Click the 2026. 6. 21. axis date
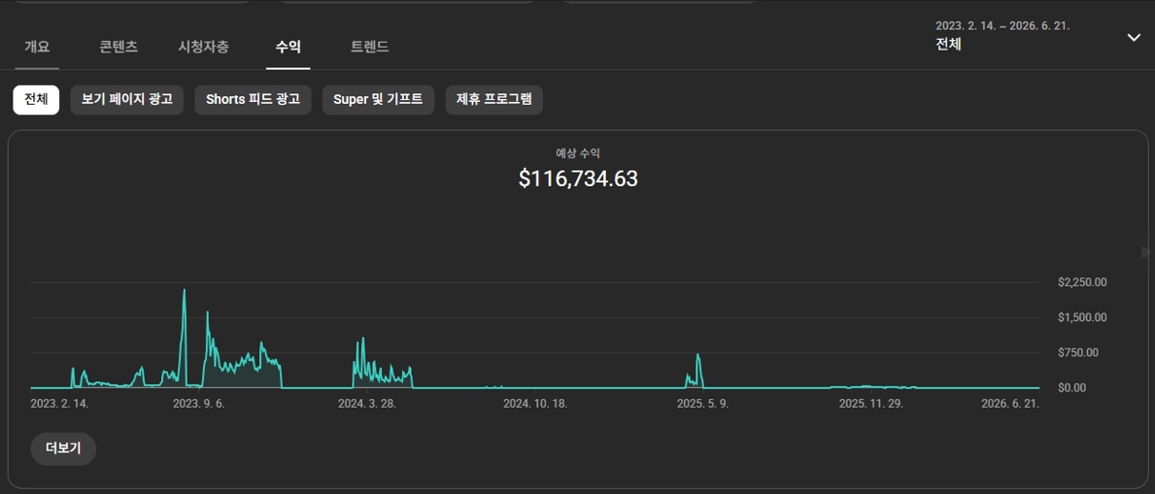1155x494 pixels. (x=1010, y=404)
